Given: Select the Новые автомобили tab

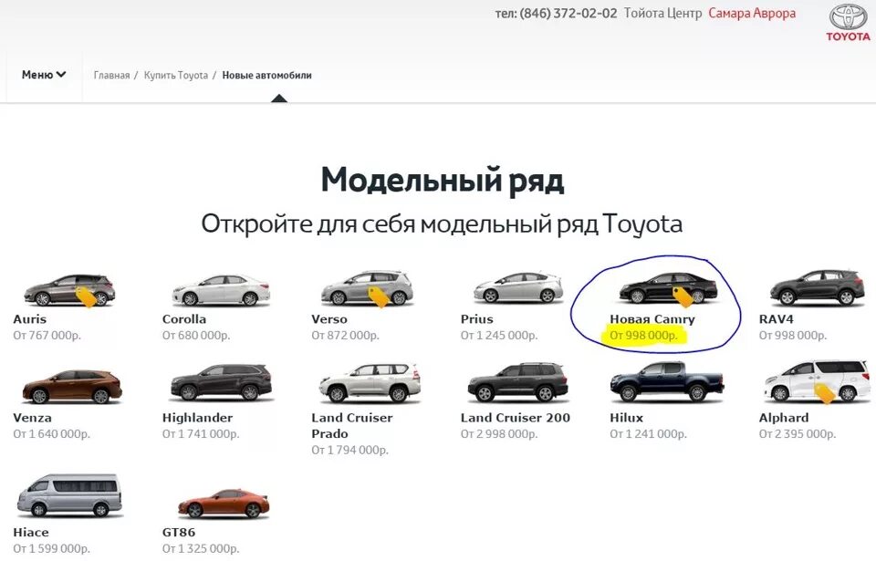Looking at the screenshot, I should (x=266, y=75).
